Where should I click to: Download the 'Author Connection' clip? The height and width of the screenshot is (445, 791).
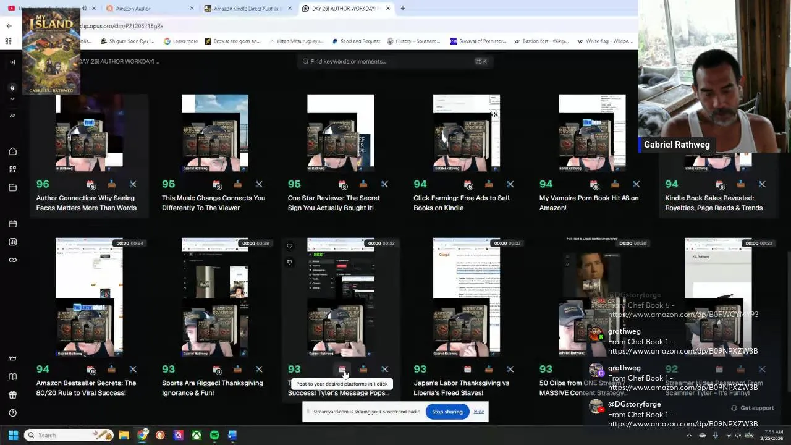click(111, 184)
